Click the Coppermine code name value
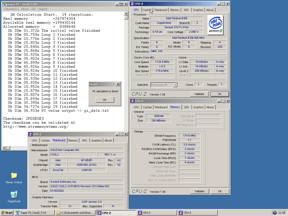 coord(164,23)
